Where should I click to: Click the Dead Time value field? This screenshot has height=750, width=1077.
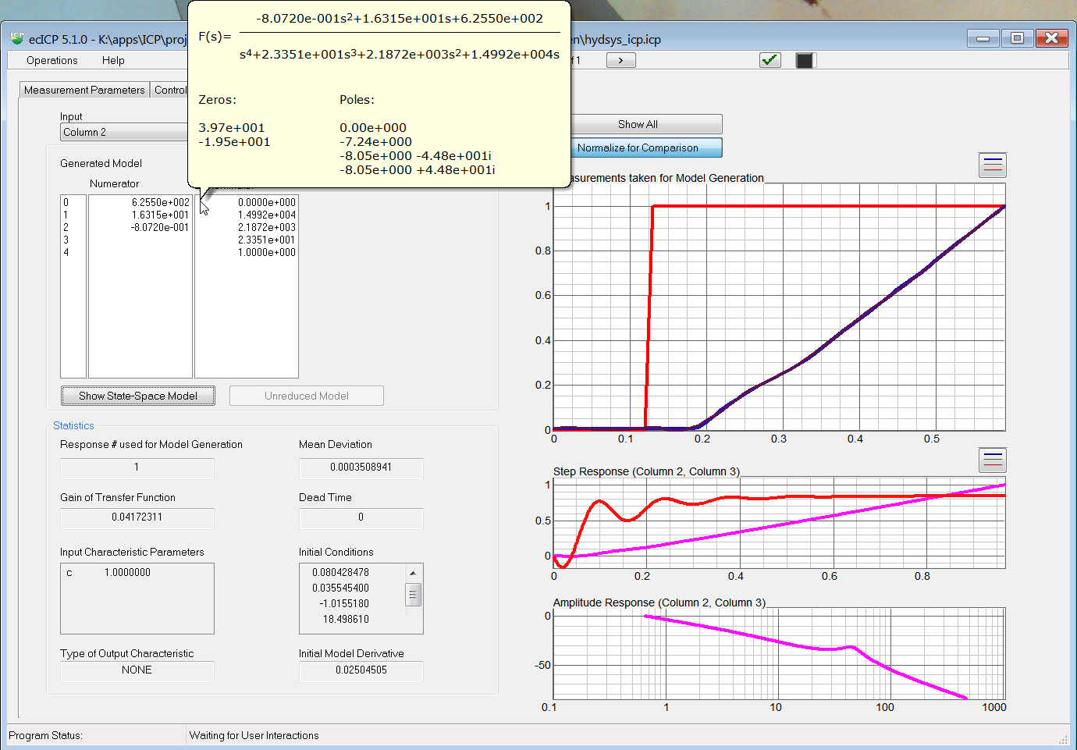361,517
